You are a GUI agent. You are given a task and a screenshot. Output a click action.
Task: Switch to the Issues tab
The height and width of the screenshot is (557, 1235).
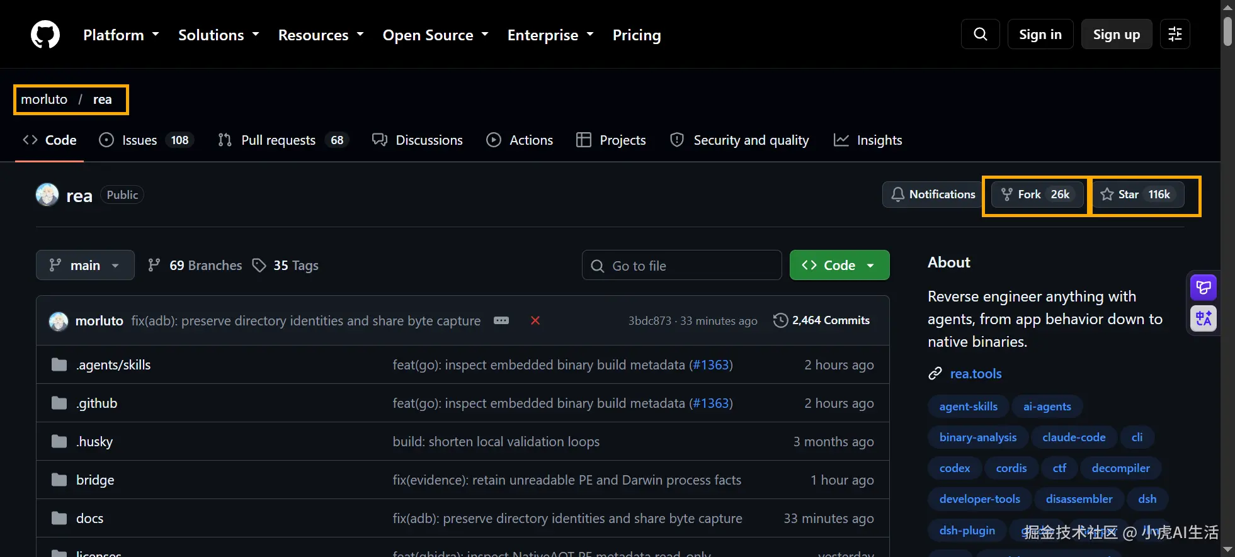146,140
